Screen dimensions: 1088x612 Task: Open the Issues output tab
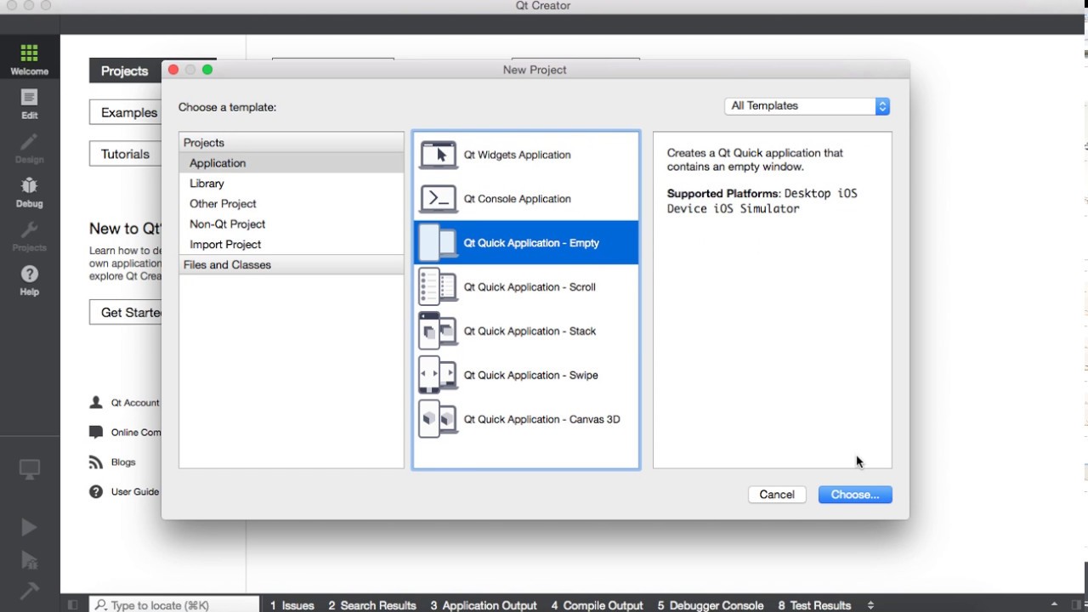point(292,605)
